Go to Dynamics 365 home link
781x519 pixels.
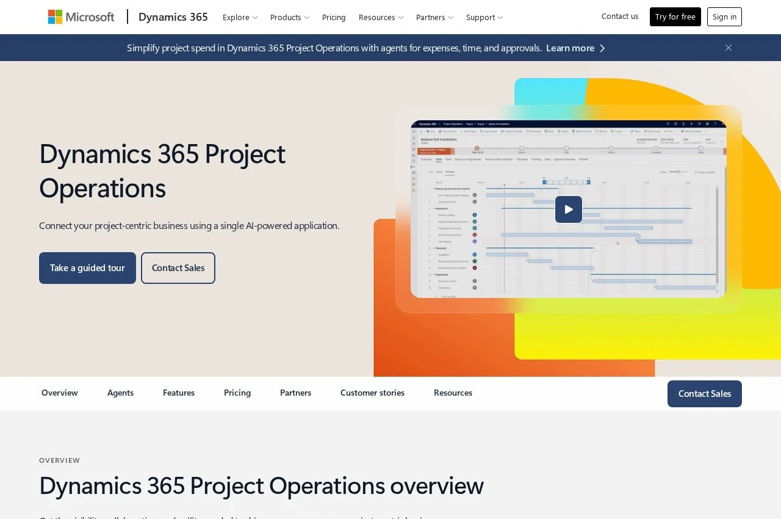pos(173,17)
